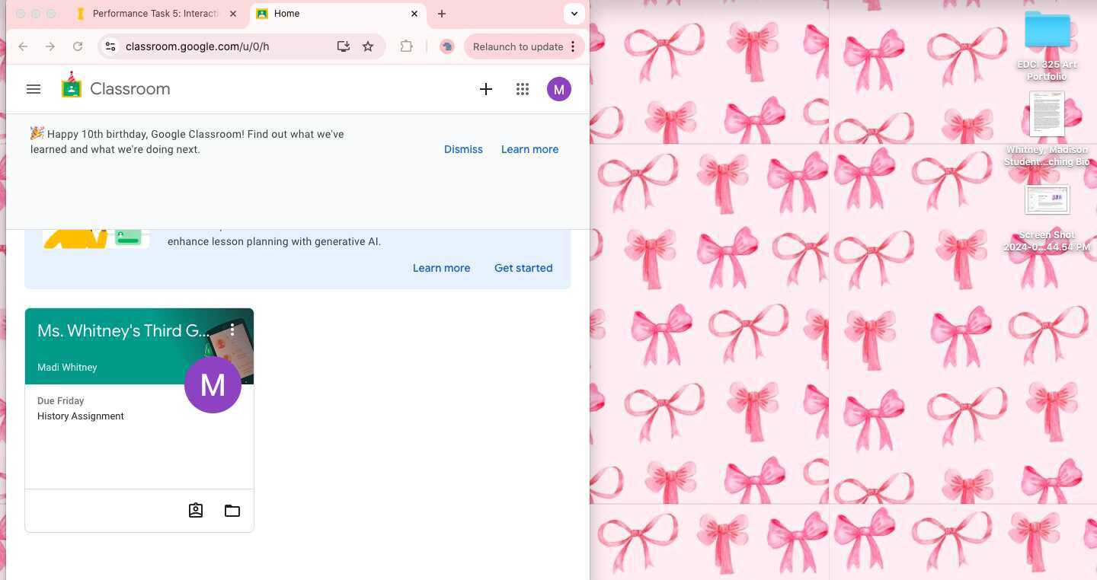Open the browser extensions puzzle icon

pos(406,46)
